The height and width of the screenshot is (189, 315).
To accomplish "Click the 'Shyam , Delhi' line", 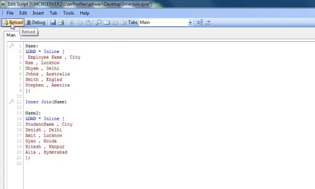I will [x=42, y=69].
